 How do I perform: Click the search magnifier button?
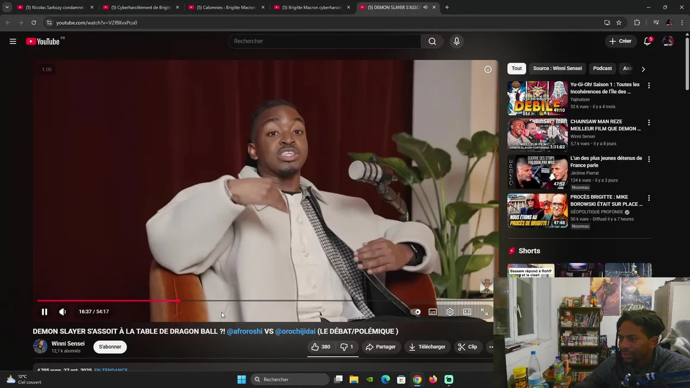point(432,41)
